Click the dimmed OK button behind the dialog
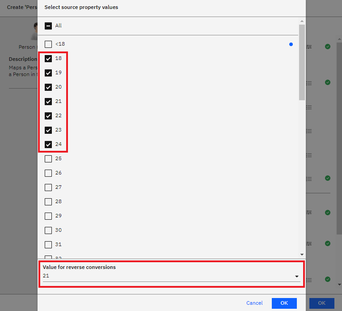This screenshot has height=311, width=342. pyautogui.click(x=321, y=303)
